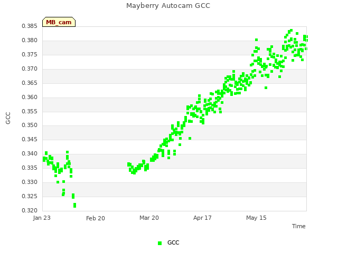Viewport: 338px width, 253px height.
Task: Click the MB_cam label tag
Action: tap(59, 22)
